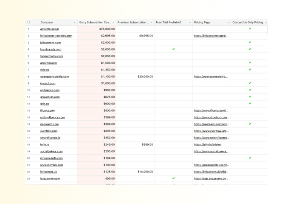
Task: Expand the Contact Us Only Pricing column arrow
Action: point(266,23)
